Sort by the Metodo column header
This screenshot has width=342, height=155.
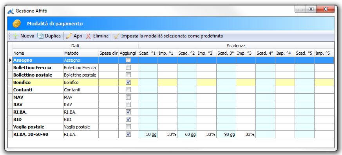81,53
